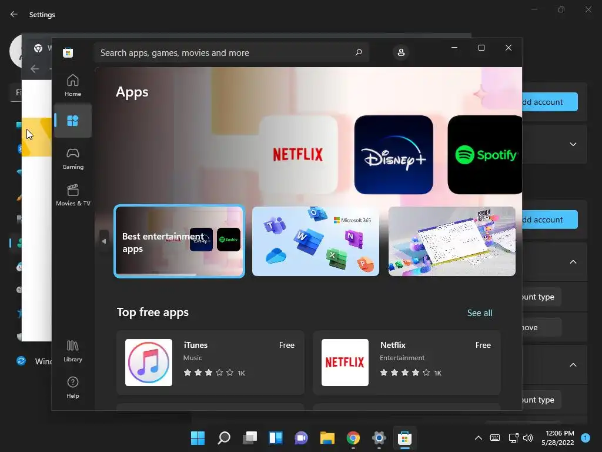Image resolution: width=602 pixels, height=452 pixels.
Task: Click lower change account type button in Settings
Action: (541, 400)
